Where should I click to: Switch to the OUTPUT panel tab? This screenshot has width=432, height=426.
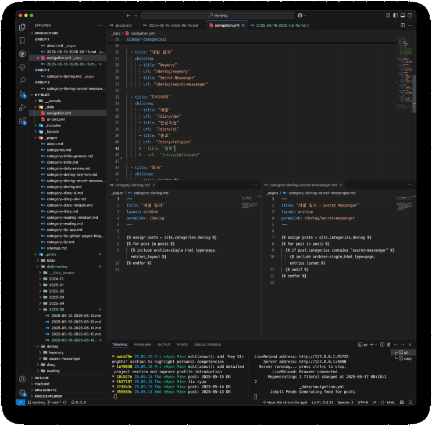coord(164,345)
